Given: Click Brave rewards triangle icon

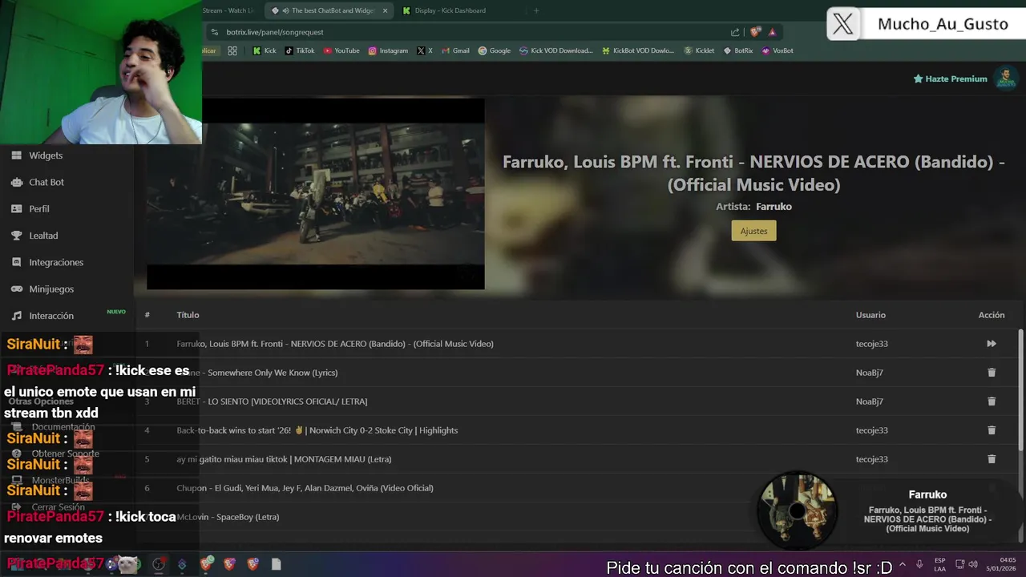Looking at the screenshot, I should [772, 32].
